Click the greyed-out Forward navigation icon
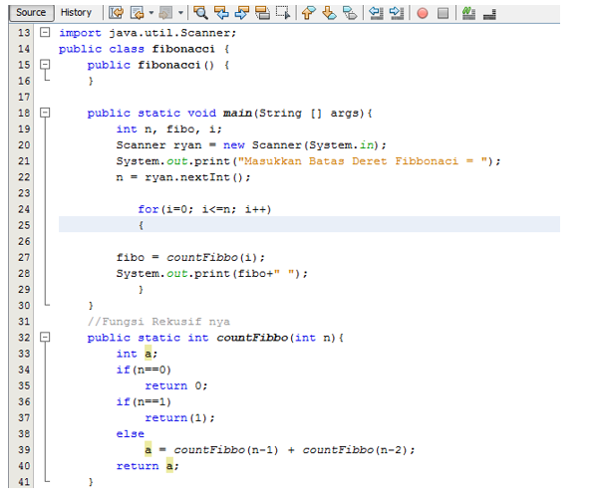 [165, 13]
